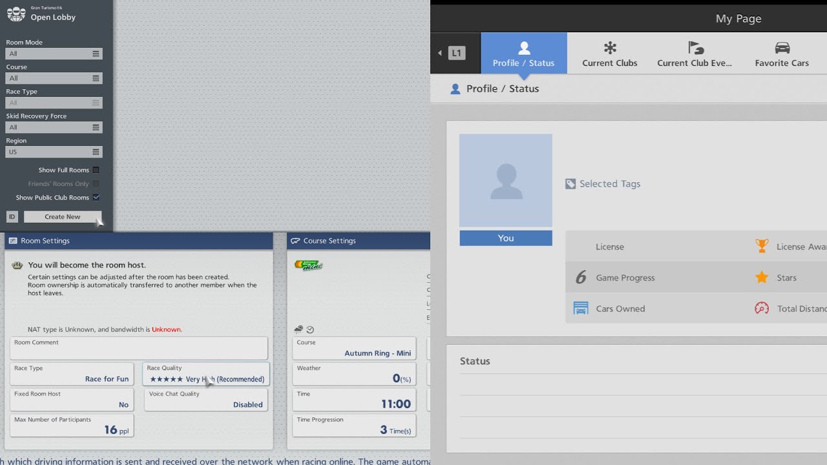Click the profile avatar picture
Screen dimensions: 827x465
click(x=506, y=180)
